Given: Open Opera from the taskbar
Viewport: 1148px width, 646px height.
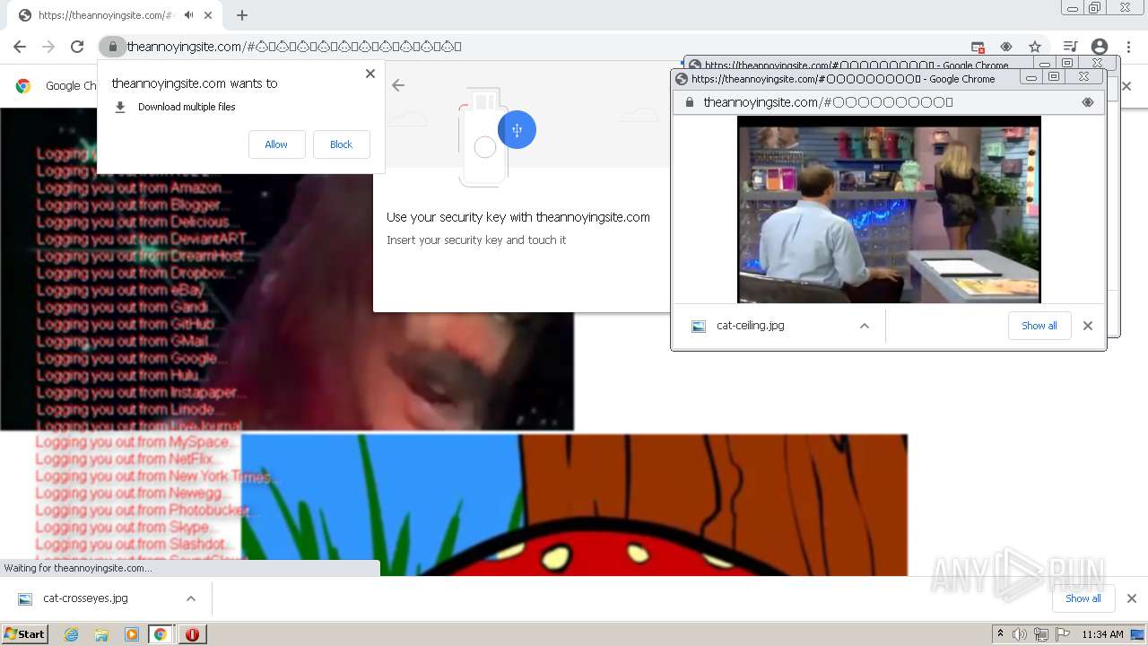Looking at the screenshot, I should pyautogui.click(x=192, y=634).
